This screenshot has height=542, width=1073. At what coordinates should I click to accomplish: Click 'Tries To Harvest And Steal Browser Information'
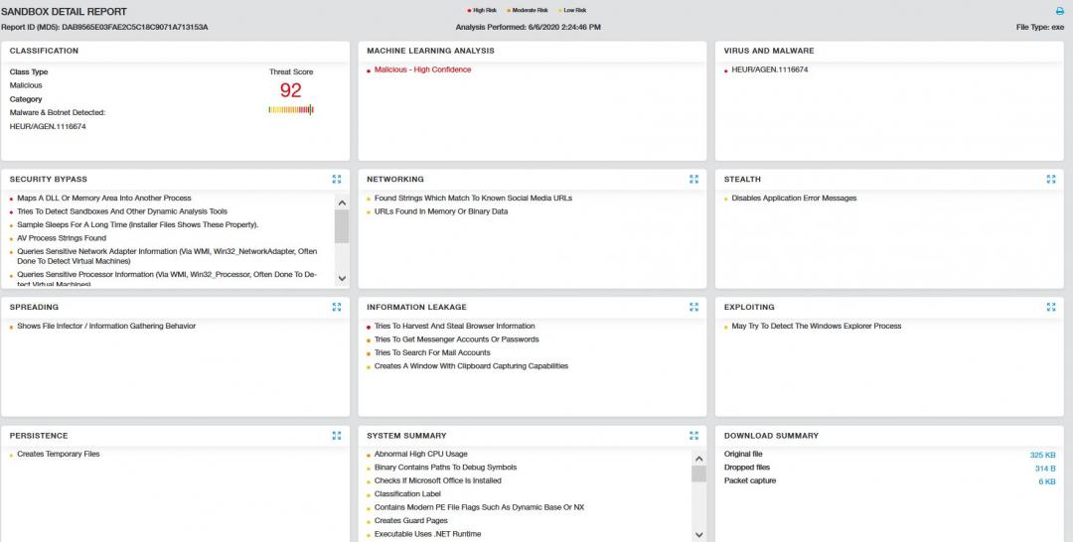[454, 326]
